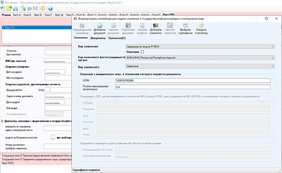Switch to the Заявление tab
The height and width of the screenshot is (173, 282).
click(81, 38)
